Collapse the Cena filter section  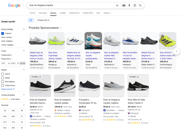point(24,51)
